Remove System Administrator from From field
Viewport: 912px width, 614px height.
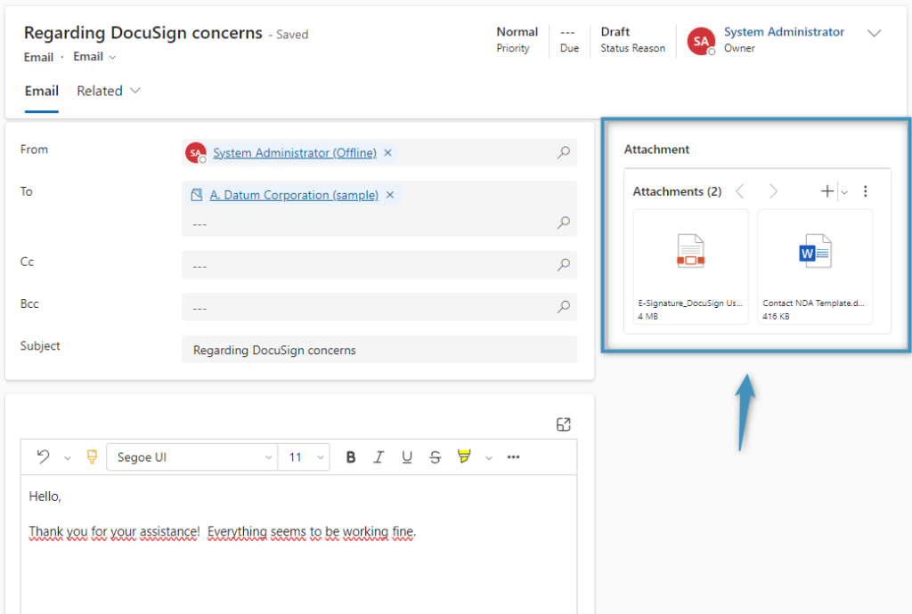tap(388, 153)
